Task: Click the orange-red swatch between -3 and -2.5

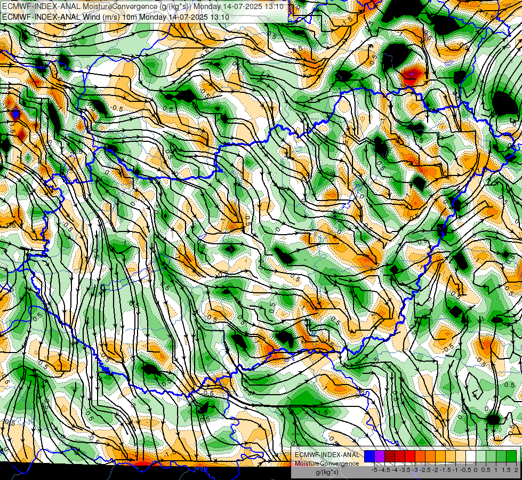Action: [420, 456]
